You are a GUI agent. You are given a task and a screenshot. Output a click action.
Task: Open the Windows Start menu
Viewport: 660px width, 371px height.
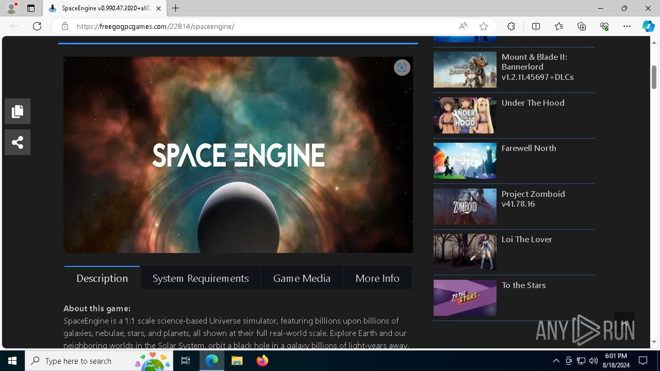[x=12, y=361]
